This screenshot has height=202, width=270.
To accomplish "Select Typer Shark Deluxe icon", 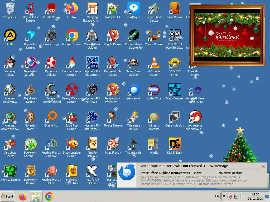I will point(154,12).
